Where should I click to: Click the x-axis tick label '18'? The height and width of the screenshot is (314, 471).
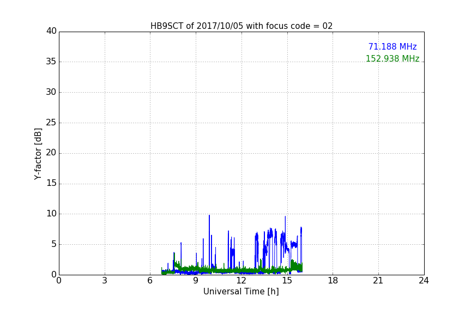coord(333,281)
